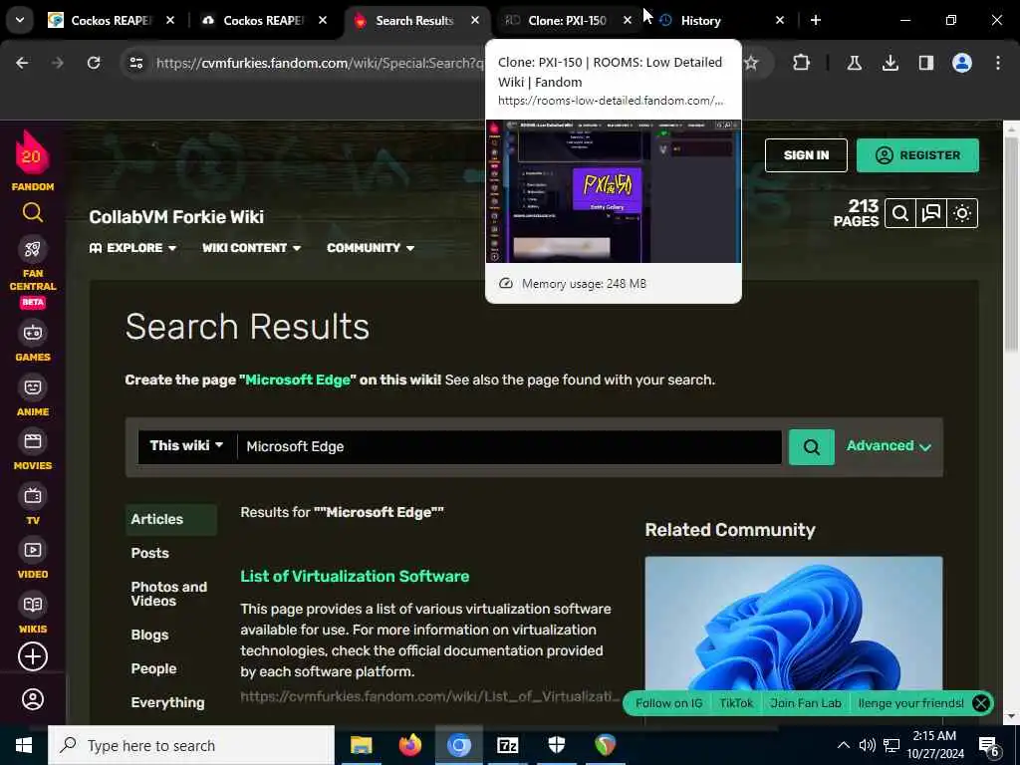Click the TikTok link in banner
1020x765 pixels.
point(736,703)
